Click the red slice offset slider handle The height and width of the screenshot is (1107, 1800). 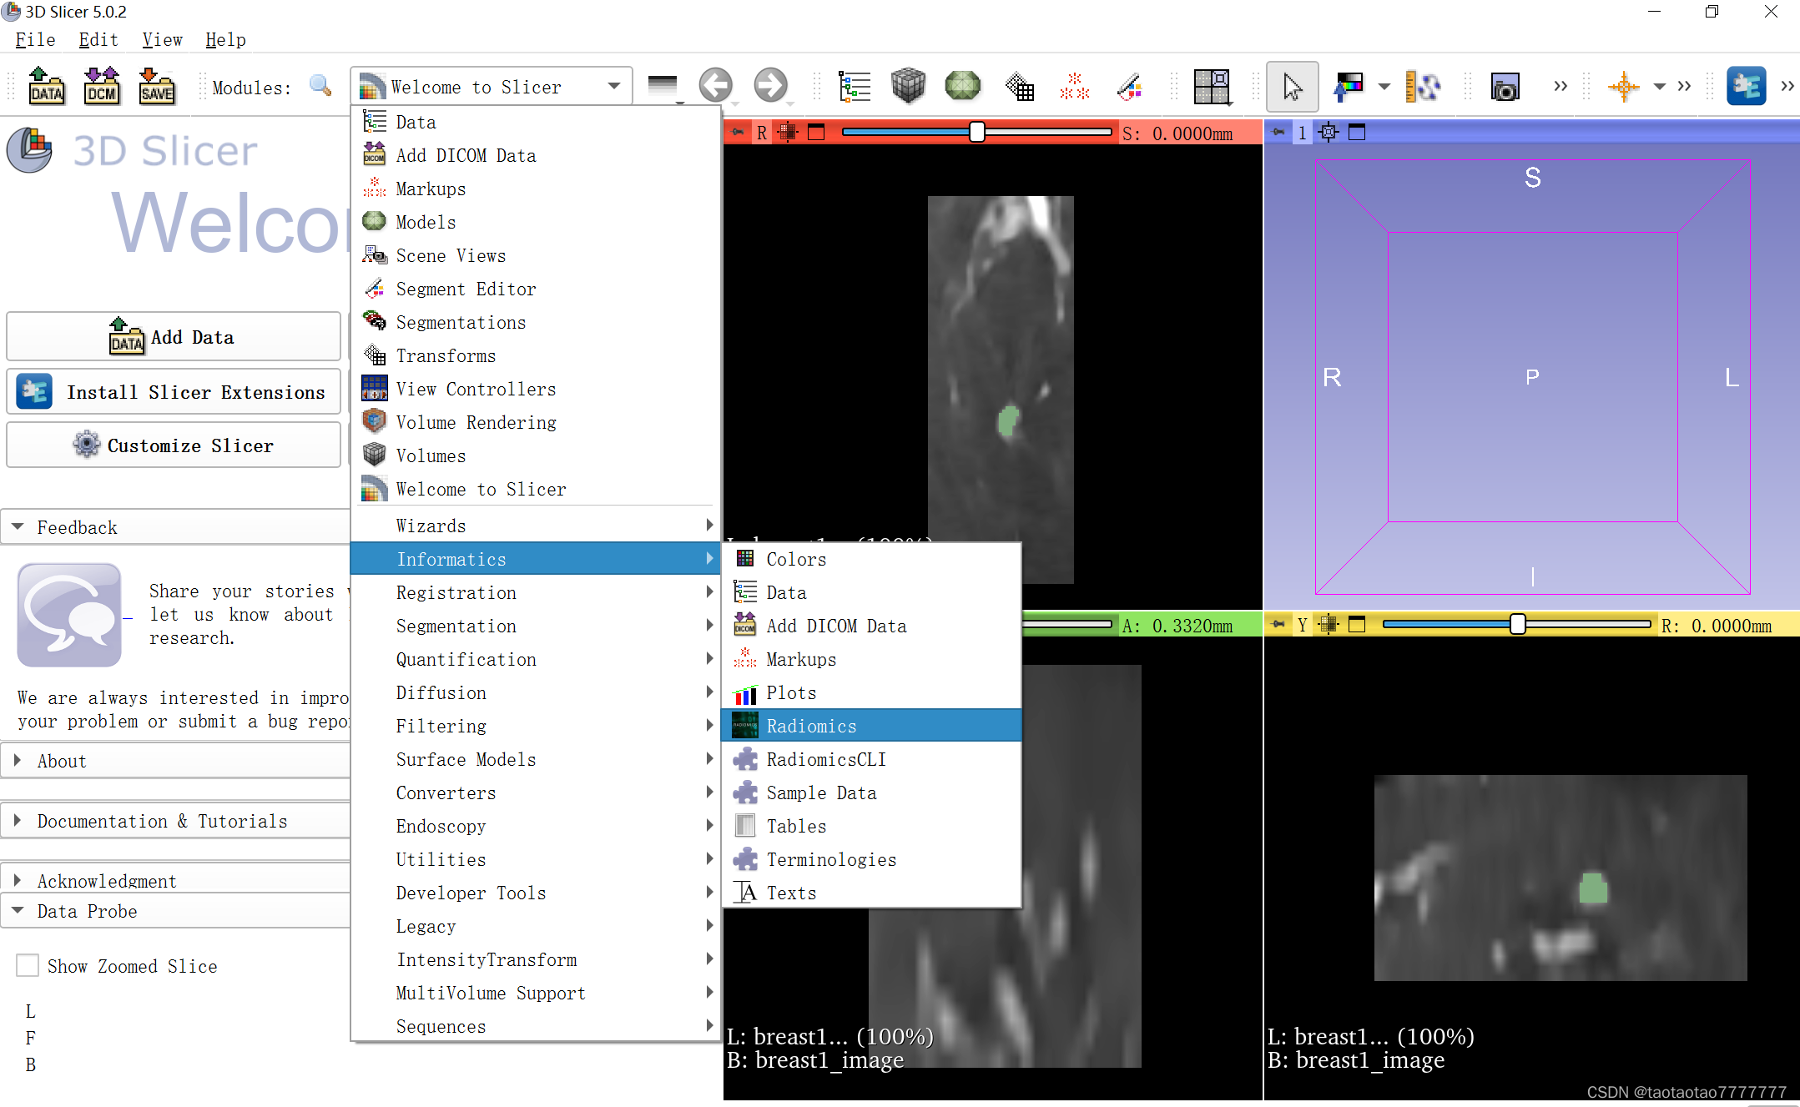tap(976, 132)
